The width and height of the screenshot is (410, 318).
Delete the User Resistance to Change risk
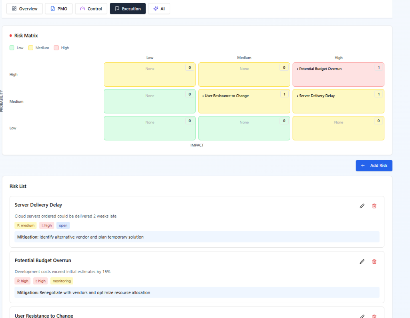coord(374,316)
